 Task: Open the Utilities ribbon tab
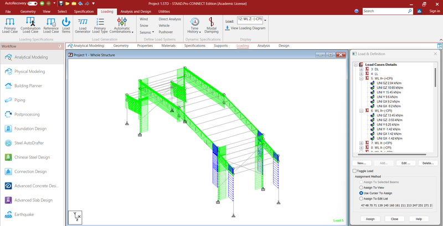(164, 12)
